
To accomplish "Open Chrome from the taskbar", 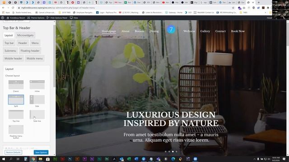I will (33, 159).
